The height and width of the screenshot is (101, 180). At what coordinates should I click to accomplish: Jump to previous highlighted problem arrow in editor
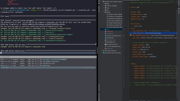point(174,2)
